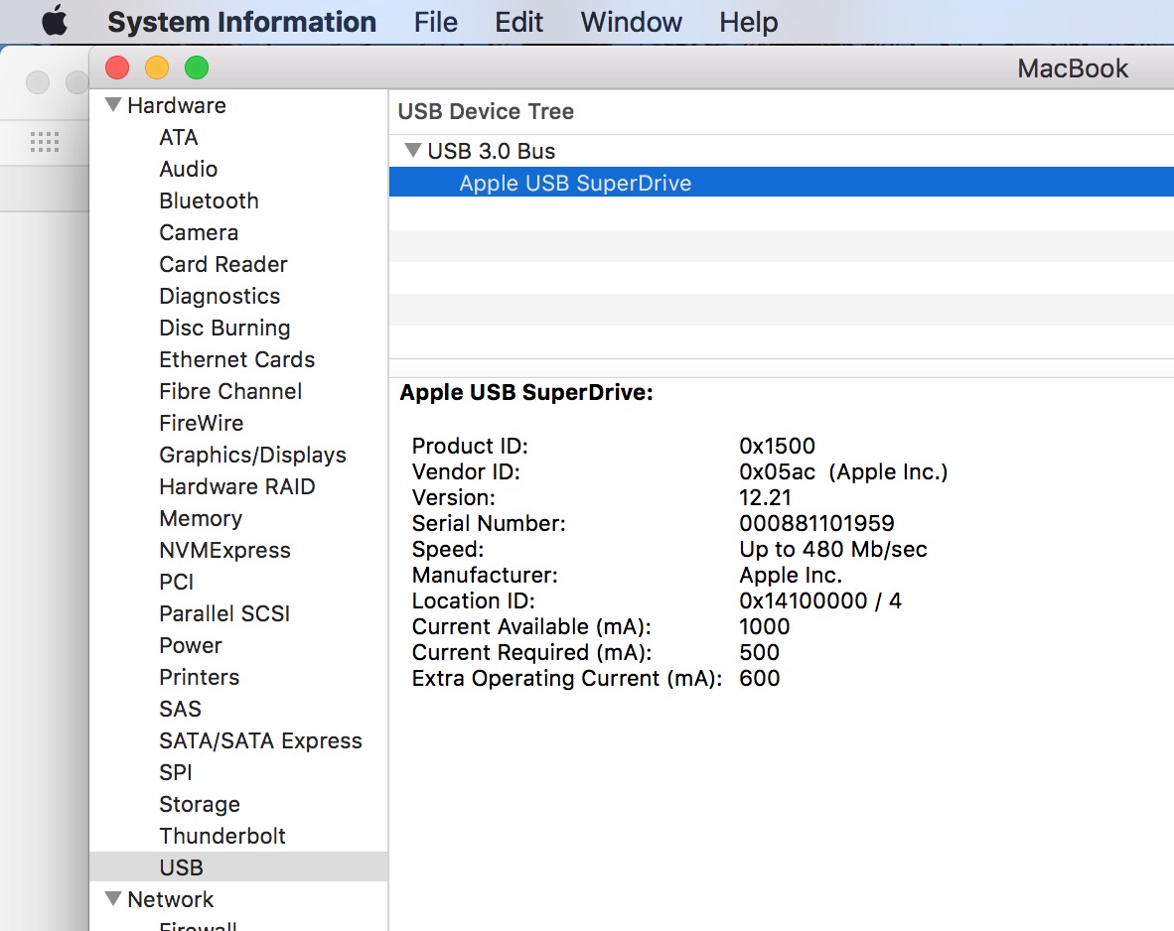Collapse the USB 3.0 Bus tree
This screenshot has width=1174, height=931.
413,151
